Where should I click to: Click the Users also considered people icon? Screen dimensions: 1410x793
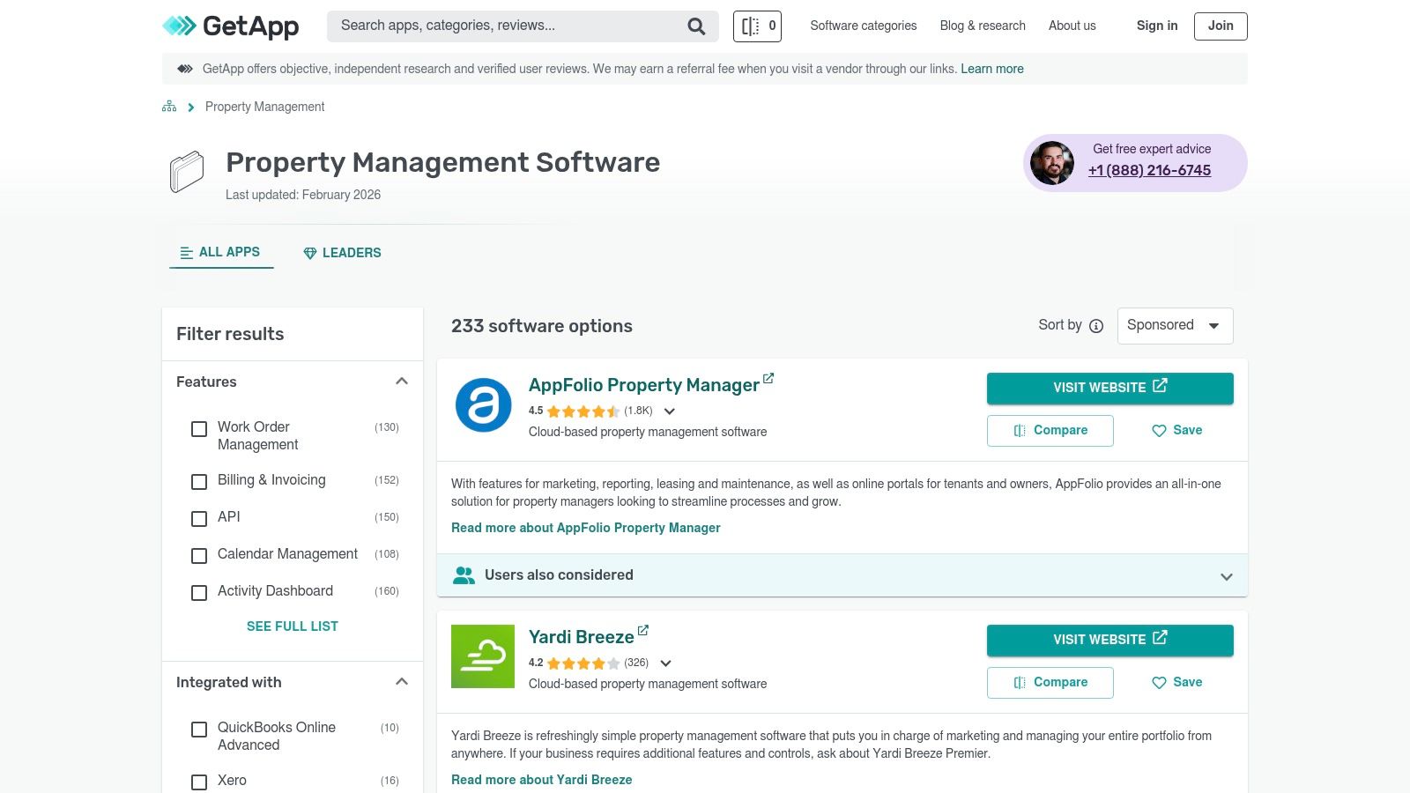pyautogui.click(x=464, y=575)
